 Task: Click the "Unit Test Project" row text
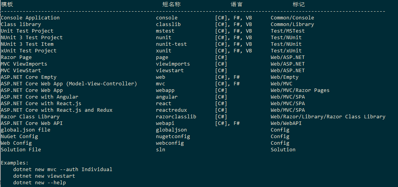pyautogui.click(x=27, y=31)
